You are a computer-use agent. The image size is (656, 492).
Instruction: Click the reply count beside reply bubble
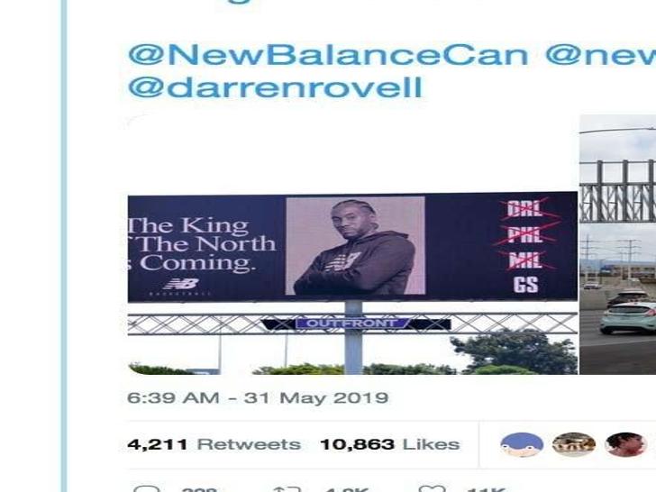[x=199, y=489]
